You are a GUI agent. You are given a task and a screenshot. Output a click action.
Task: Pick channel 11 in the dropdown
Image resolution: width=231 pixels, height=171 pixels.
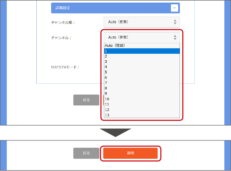point(142,104)
